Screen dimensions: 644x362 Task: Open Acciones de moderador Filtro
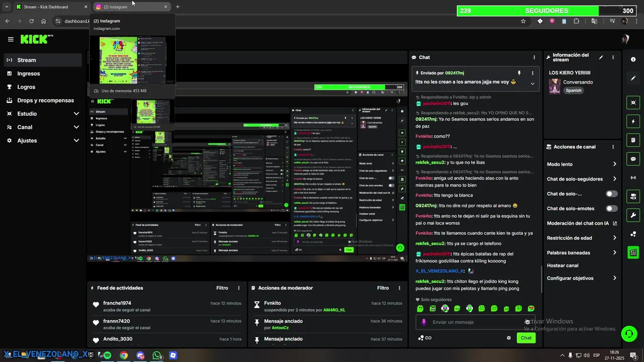[383, 288]
